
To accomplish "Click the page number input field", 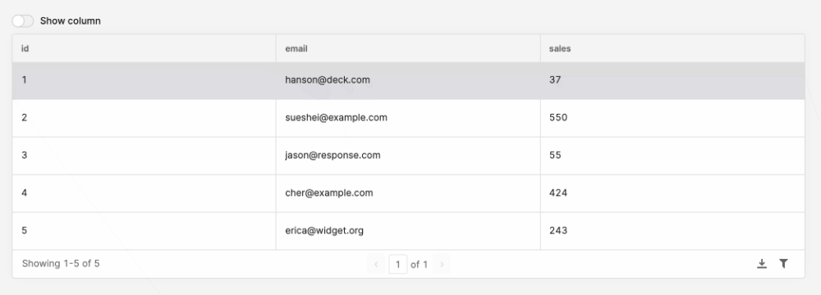I will click(398, 265).
